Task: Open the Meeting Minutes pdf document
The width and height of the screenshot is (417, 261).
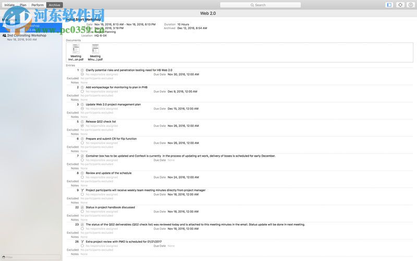Action: point(95,53)
